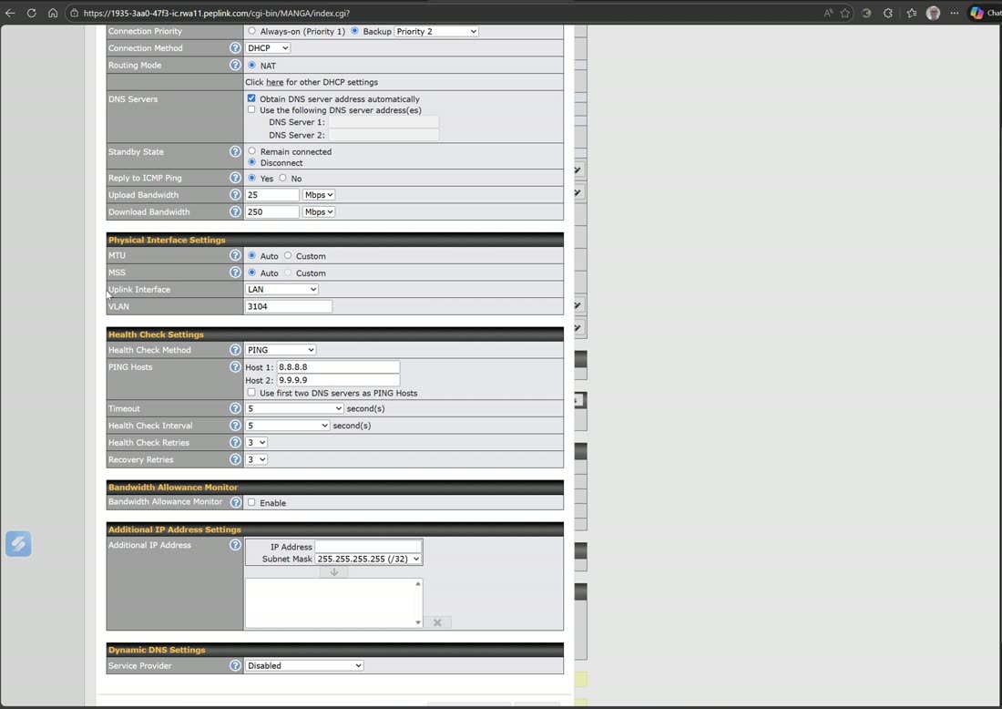Screen dimensions: 1002x709
Task: Click the Additional IP Address field
Action: (x=368, y=547)
